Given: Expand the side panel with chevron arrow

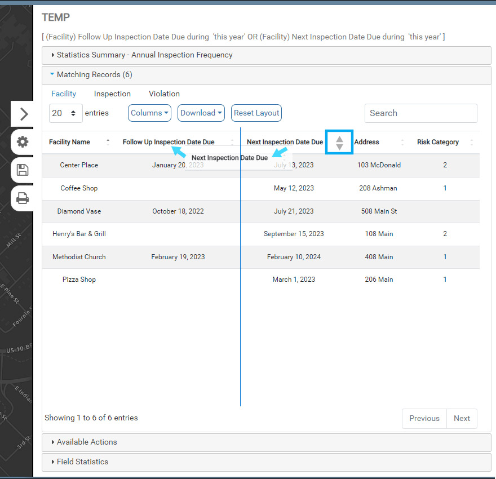Looking at the screenshot, I should coord(23,114).
